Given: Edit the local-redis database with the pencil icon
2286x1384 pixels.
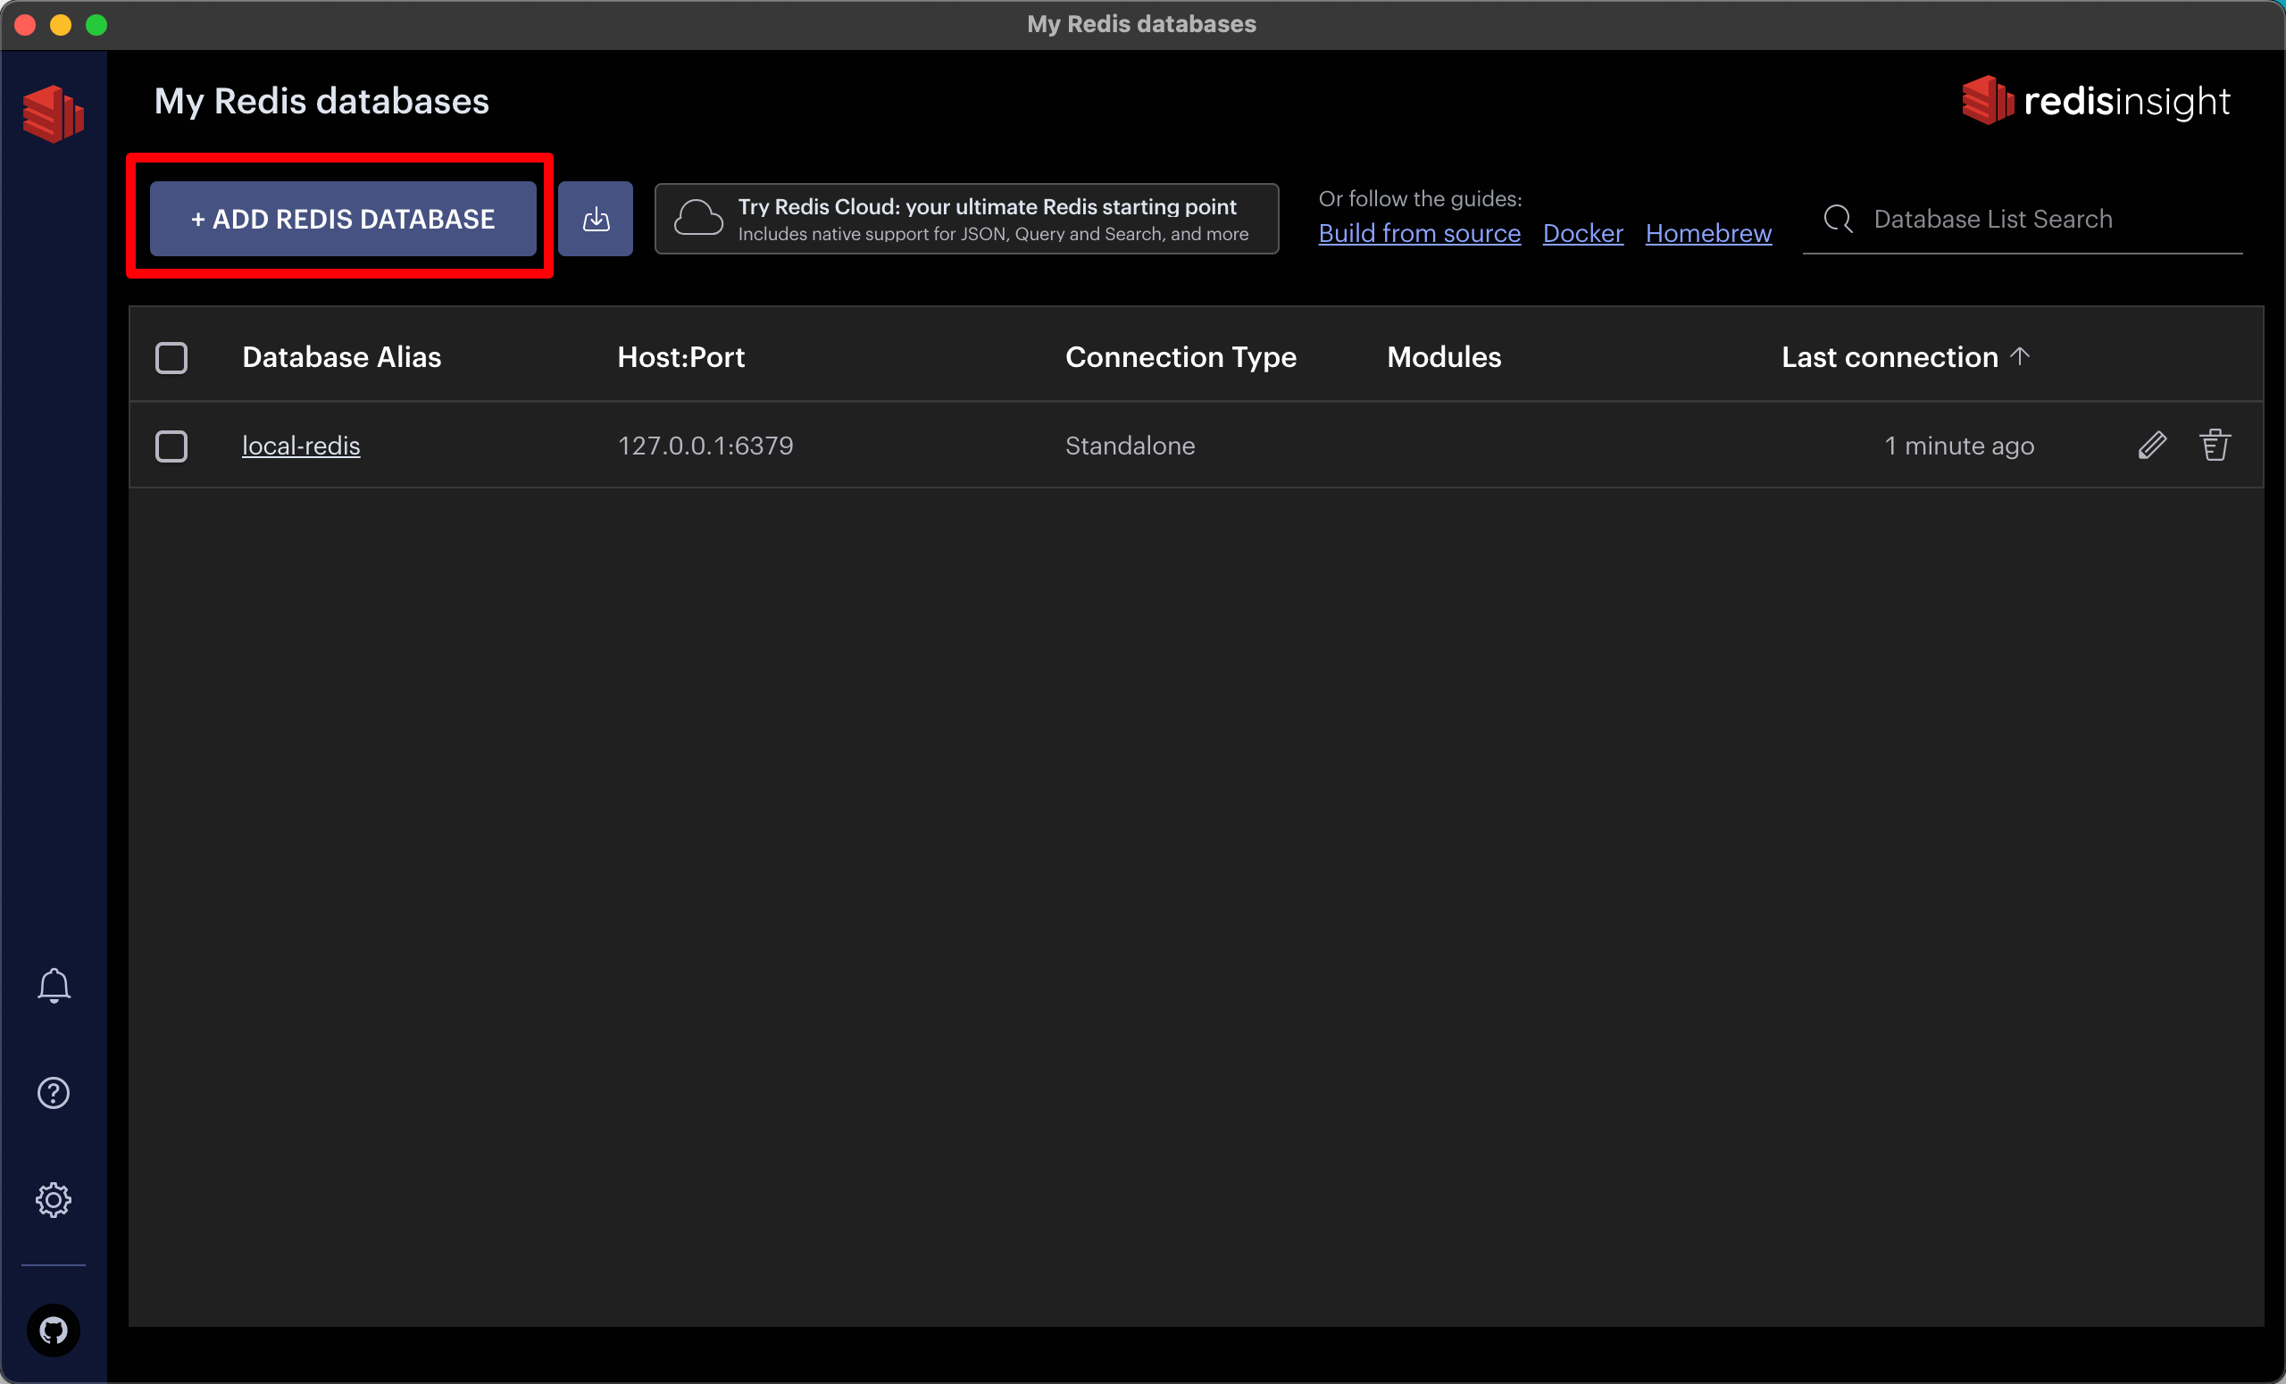Looking at the screenshot, I should (x=2152, y=446).
